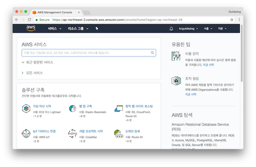Click the AWS logo home icon
The width and height of the screenshot is (256, 167).
click(x=31, y=28)
